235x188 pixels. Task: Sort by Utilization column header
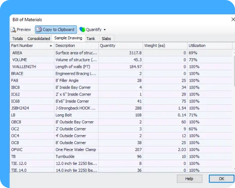pyautogui.click(x=210, y=46)
